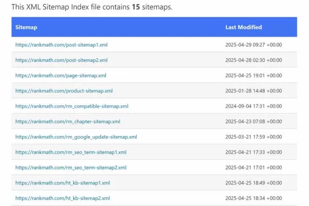Open the product-sitemap.xml link
309x206 pixels.
coord(64,91)
